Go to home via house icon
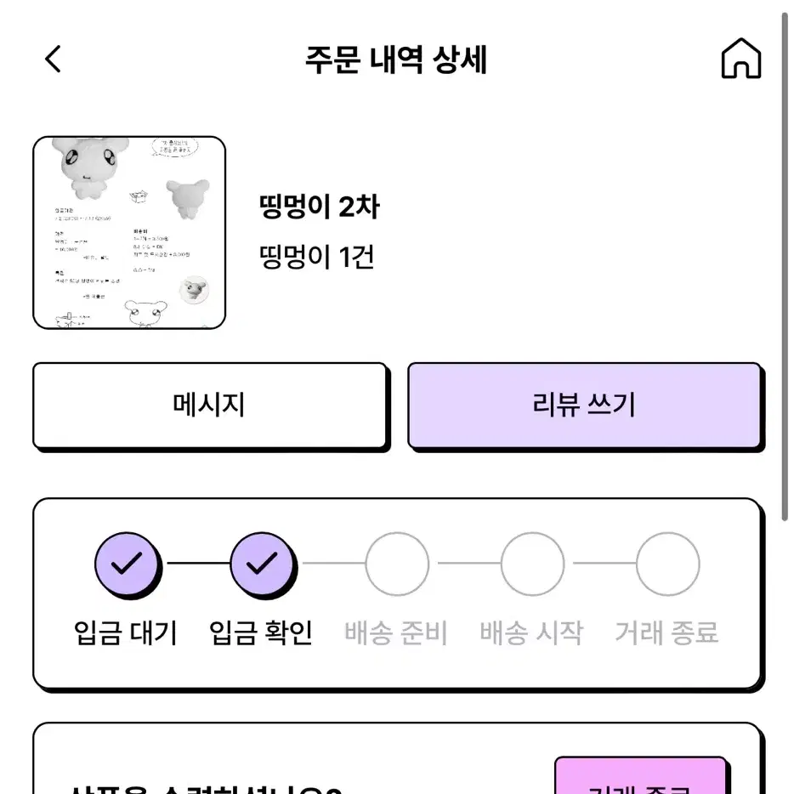Viewport: 794px width, 794px height. 740,59
